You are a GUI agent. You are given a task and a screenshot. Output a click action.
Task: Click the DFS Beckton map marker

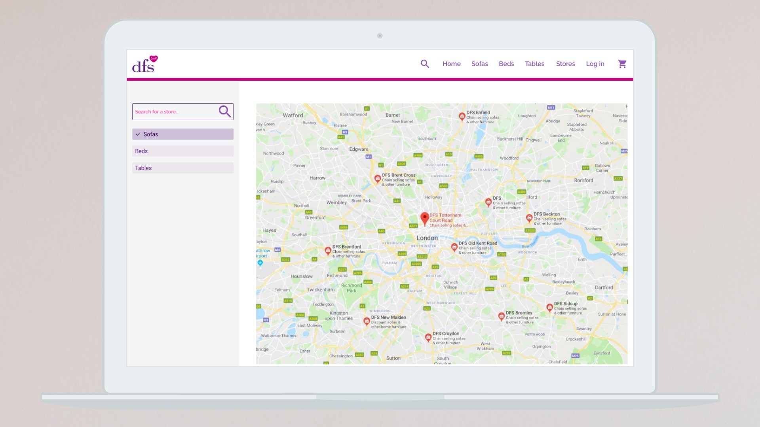(x=529, y=218)
